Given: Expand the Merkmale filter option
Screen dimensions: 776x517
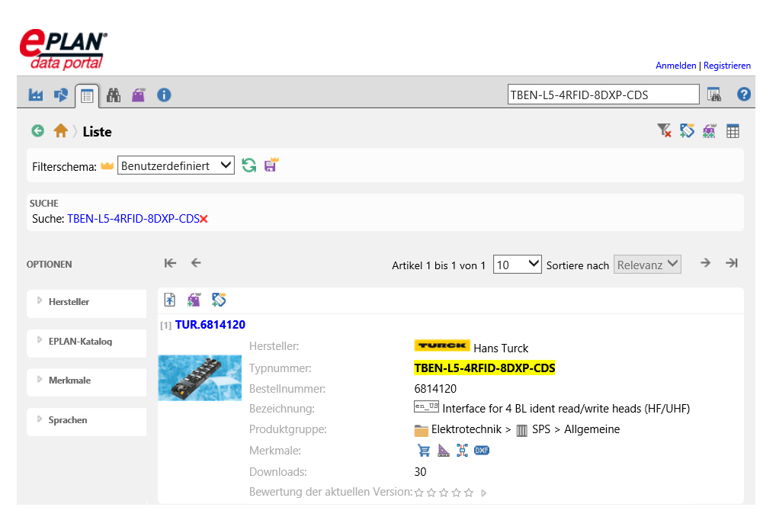Looking at the screenshot, I should click(87, 381).
